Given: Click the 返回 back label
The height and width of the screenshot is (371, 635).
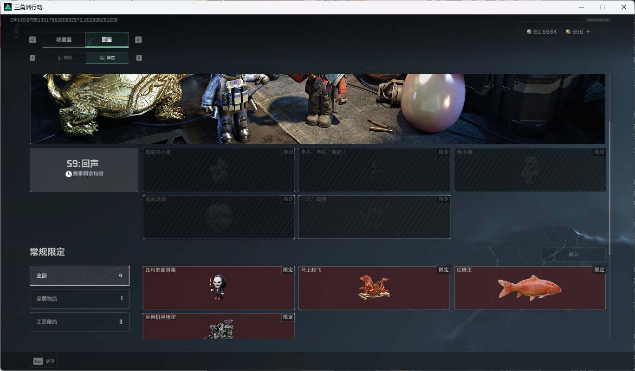Looking at the screenshot, I should click(50, 361).
